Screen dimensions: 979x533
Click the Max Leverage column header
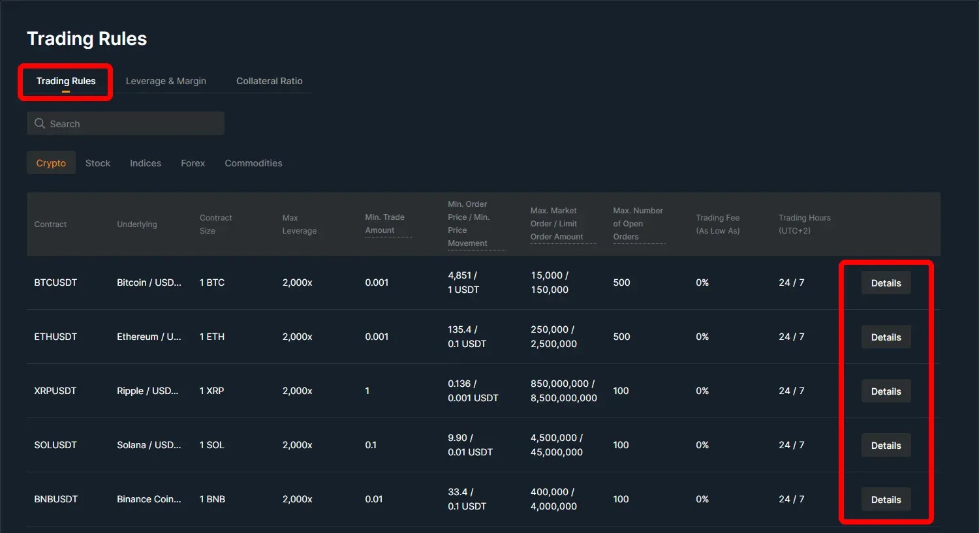pos(300,224)
